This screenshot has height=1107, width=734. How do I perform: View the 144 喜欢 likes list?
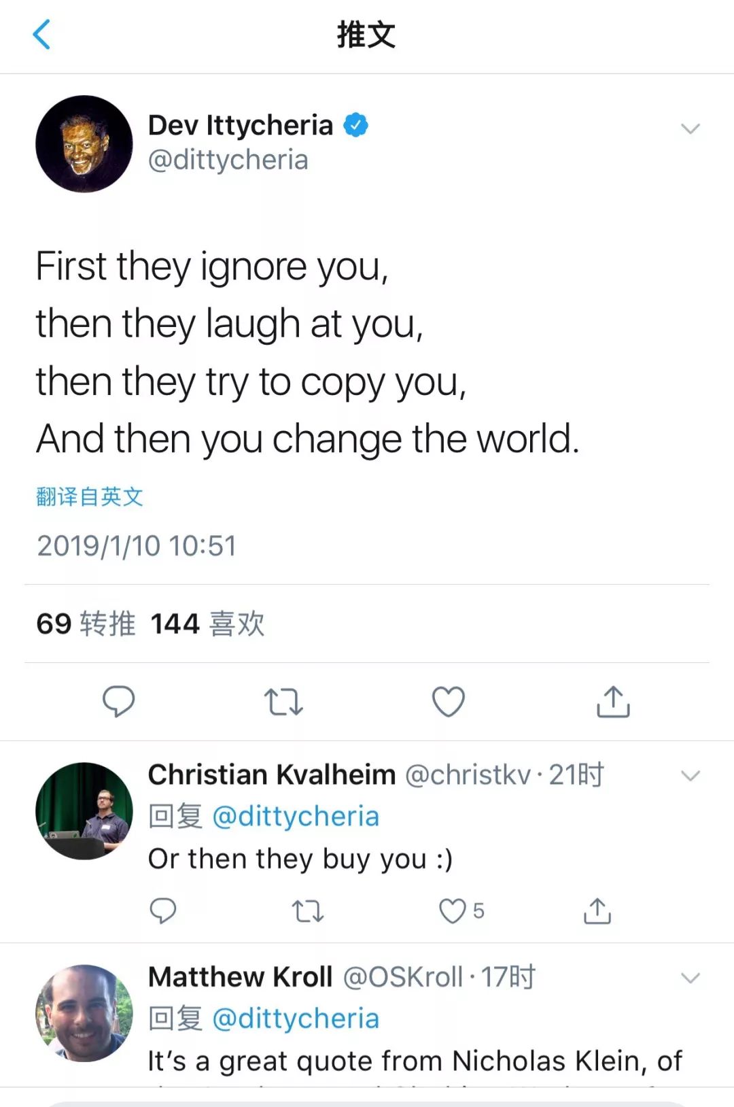[x=207, y=624]
